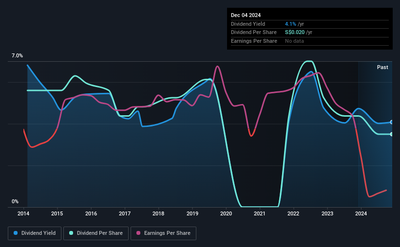Click the teal Dividend Per Share legend dot
Viewport: 400px width, 247px height.
[x=71, y=233]
